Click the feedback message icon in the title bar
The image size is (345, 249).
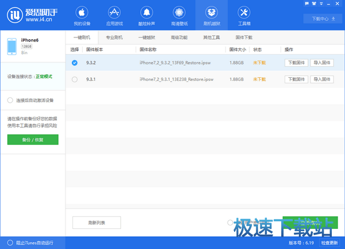[x=306, y=3]
